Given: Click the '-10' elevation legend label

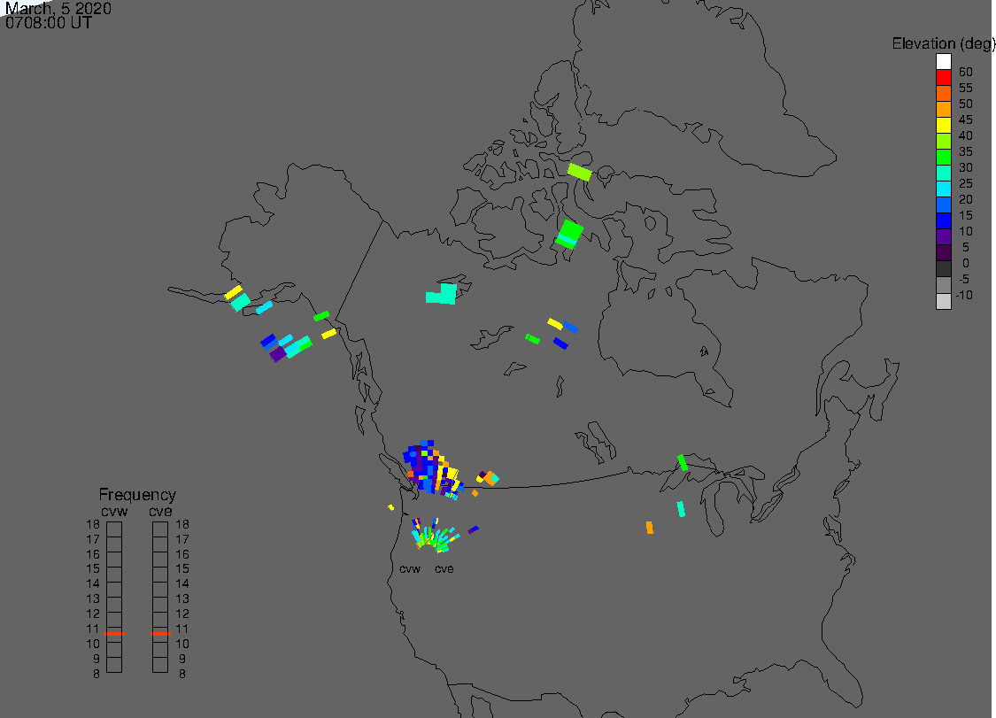Looking at the screenshot, I should (964, 295).
